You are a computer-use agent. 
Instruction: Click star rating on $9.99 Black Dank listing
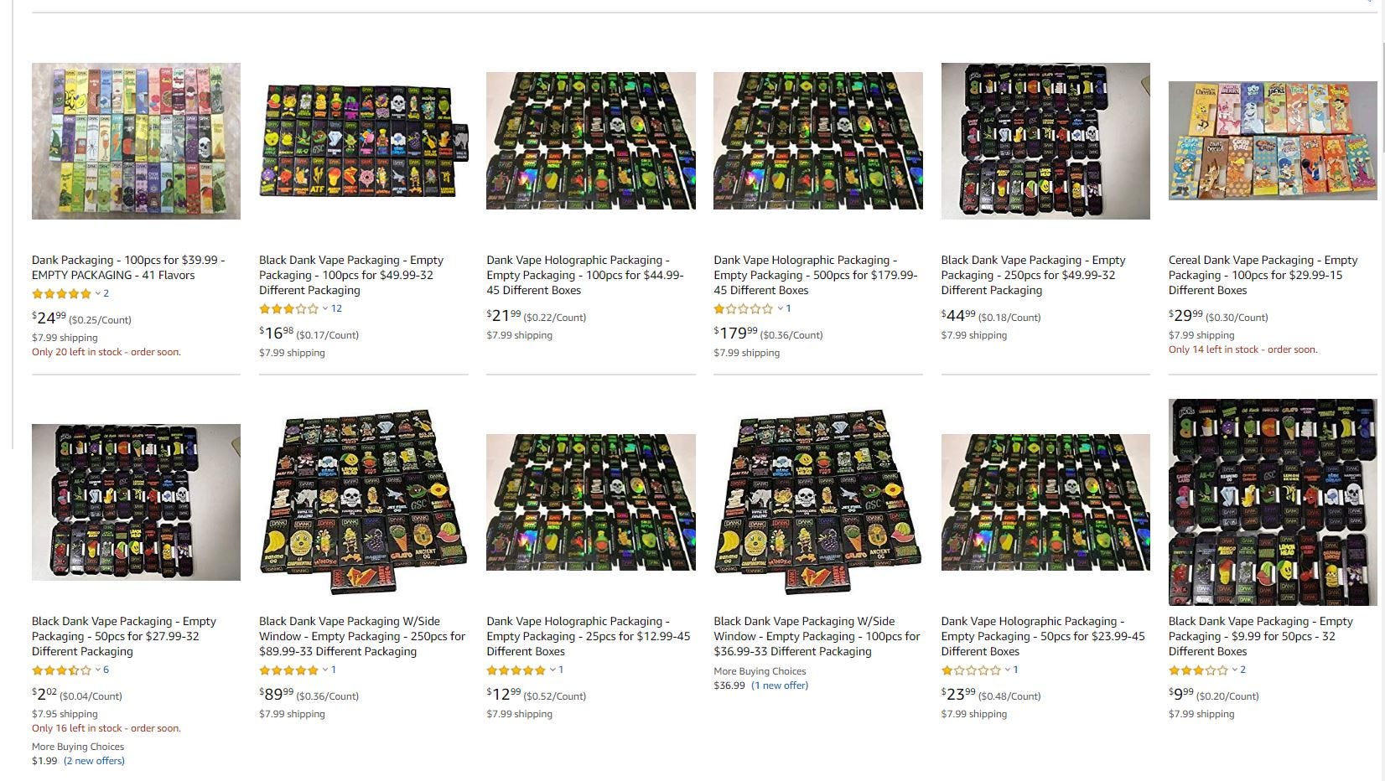(1198, 670)
